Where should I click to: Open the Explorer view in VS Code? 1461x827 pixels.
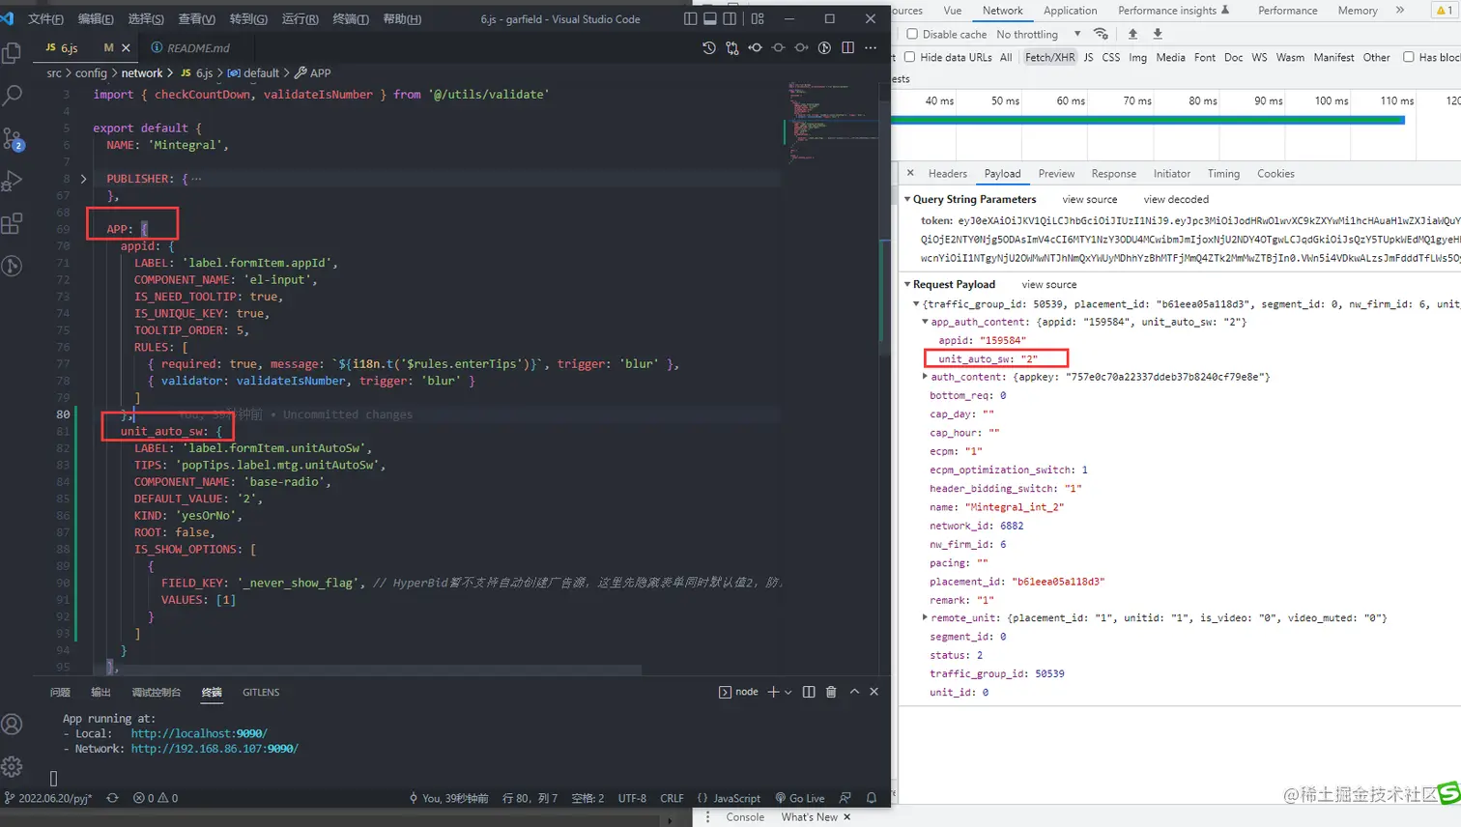13,52
